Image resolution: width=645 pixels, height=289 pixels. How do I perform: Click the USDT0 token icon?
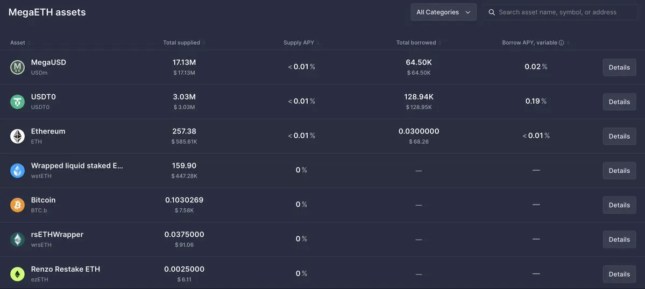click(17, 102)
